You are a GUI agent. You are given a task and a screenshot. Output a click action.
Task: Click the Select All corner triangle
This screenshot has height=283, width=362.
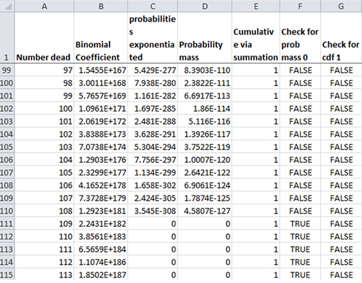pos(7,6)
